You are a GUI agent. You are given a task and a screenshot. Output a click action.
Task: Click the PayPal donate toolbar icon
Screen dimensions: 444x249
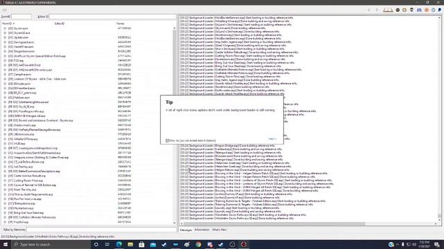tap(440, 10)
